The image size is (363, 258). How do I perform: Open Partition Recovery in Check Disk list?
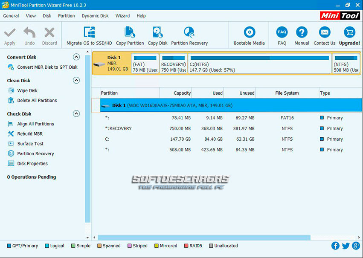click(31, 154)
